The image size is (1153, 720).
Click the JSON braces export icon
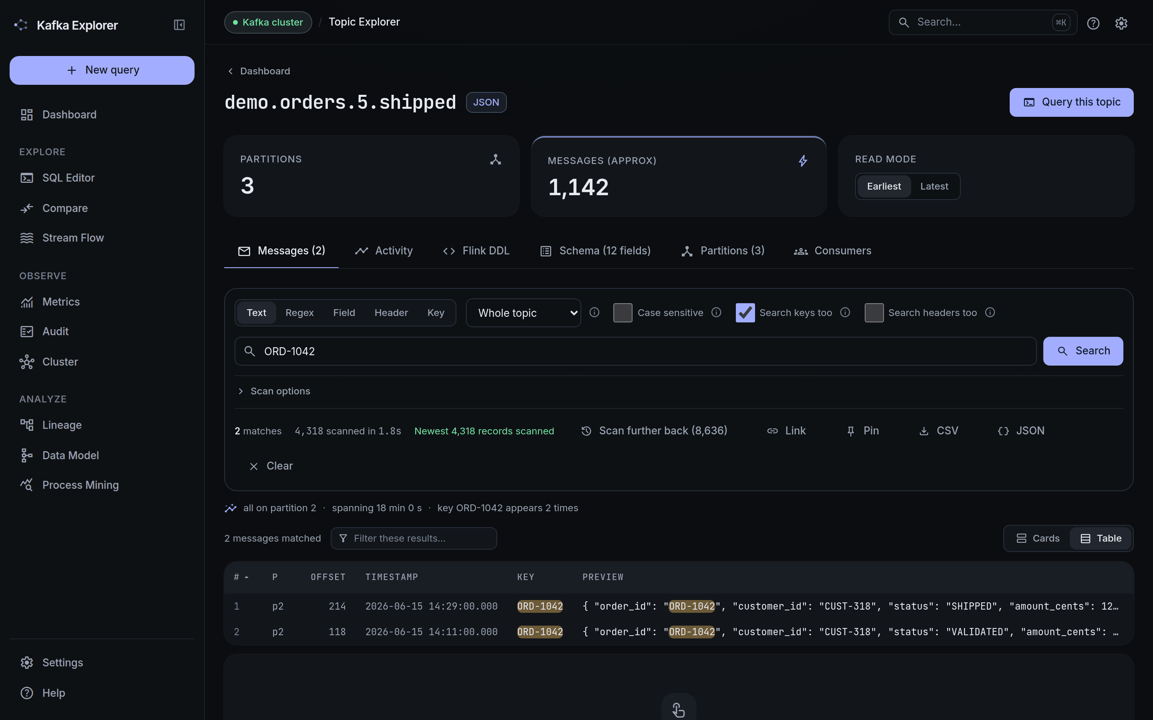(1003, 431)
